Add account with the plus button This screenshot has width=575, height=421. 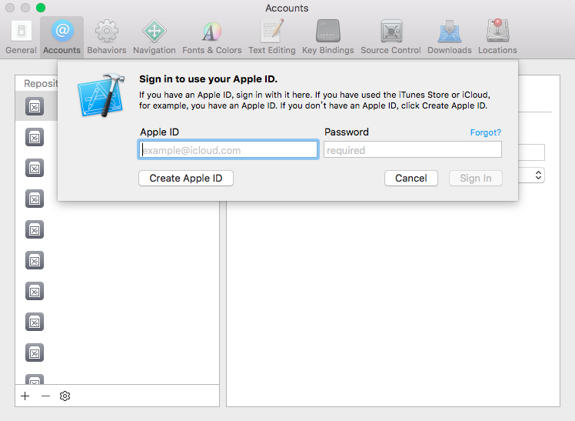[25, 396]
